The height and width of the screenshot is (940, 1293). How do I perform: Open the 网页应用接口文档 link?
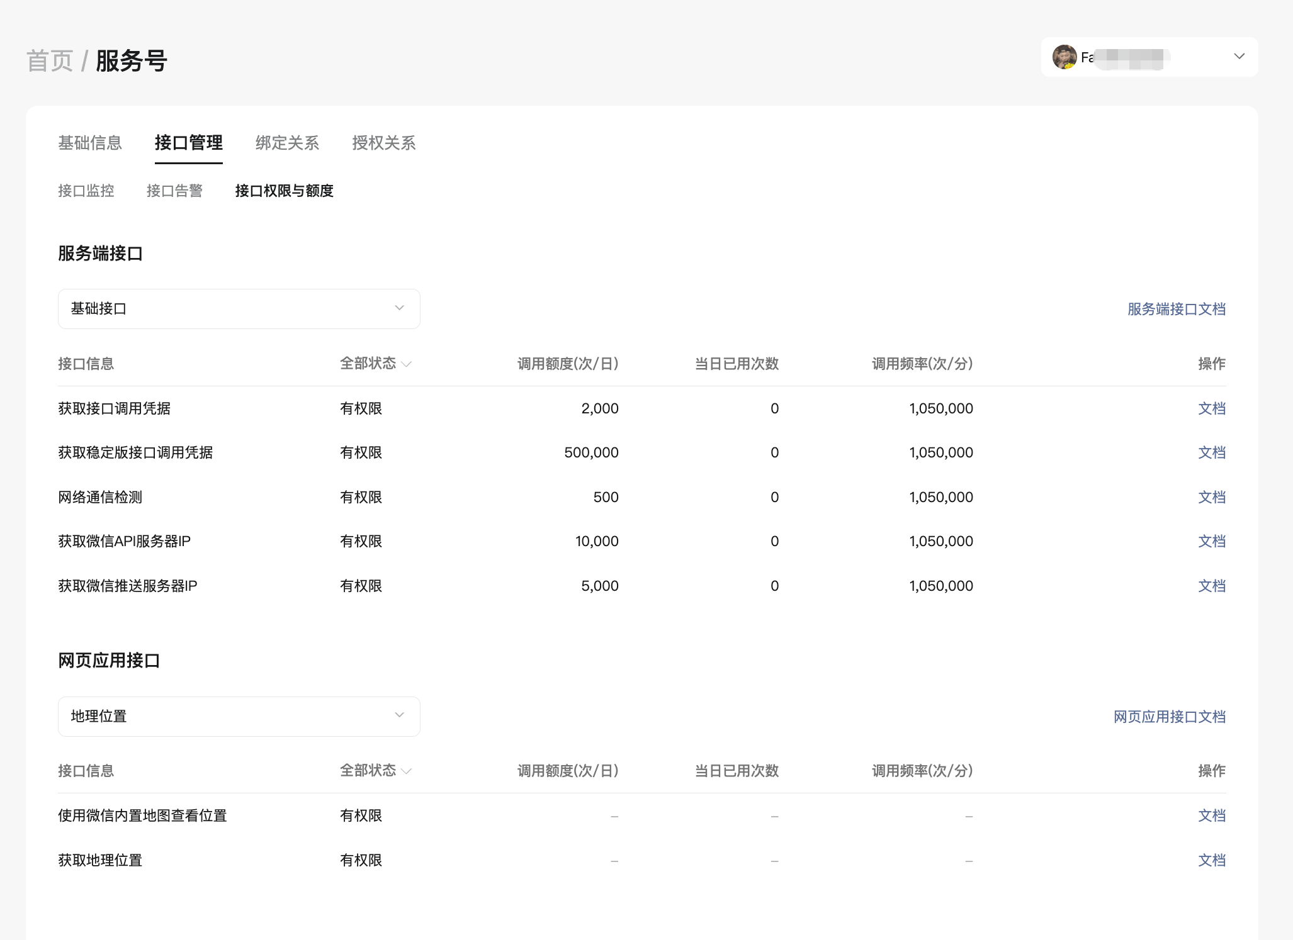[1169, 717]
